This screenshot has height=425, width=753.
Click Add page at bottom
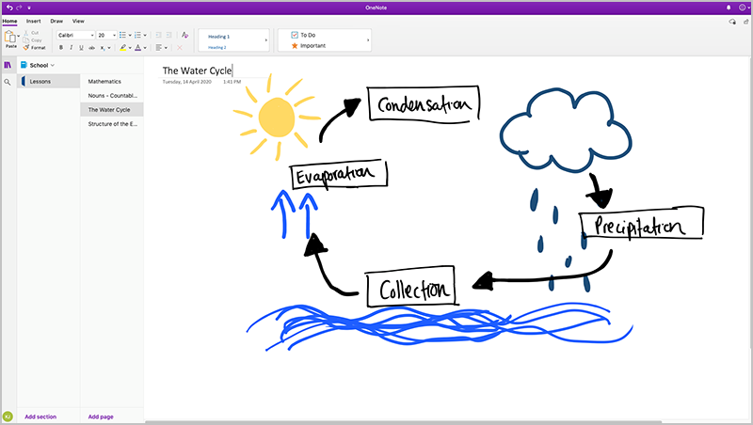(x=101, y=416)
